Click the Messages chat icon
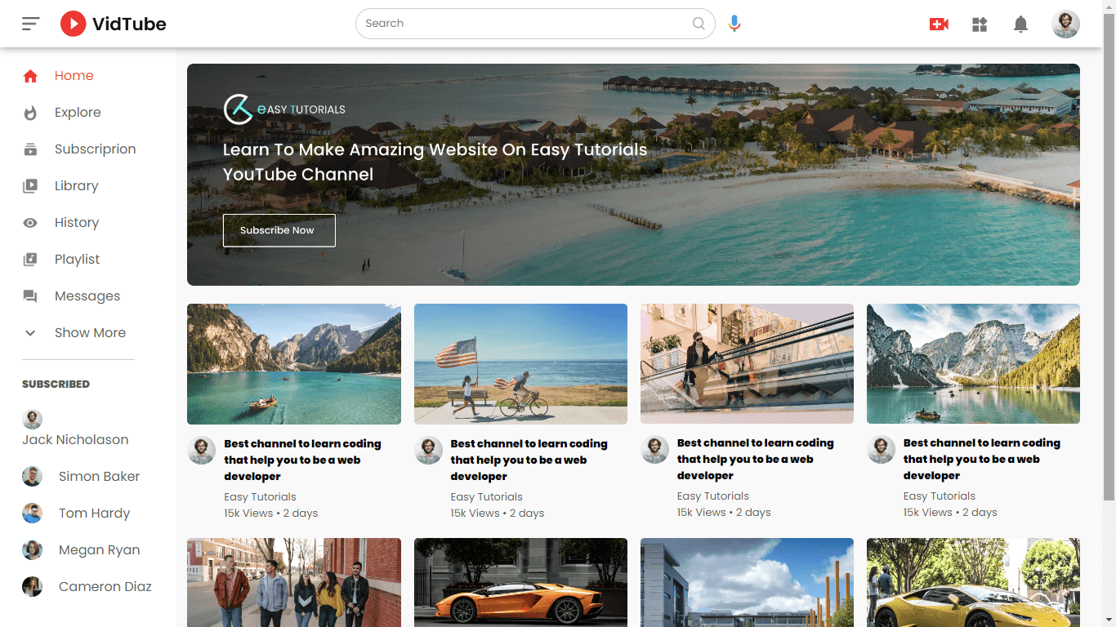Screen dimensions: 1116x627 click(x=30, y=296)
